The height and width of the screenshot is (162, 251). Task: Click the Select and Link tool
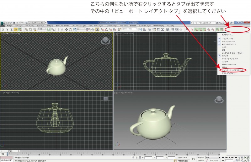coord(26,29)
